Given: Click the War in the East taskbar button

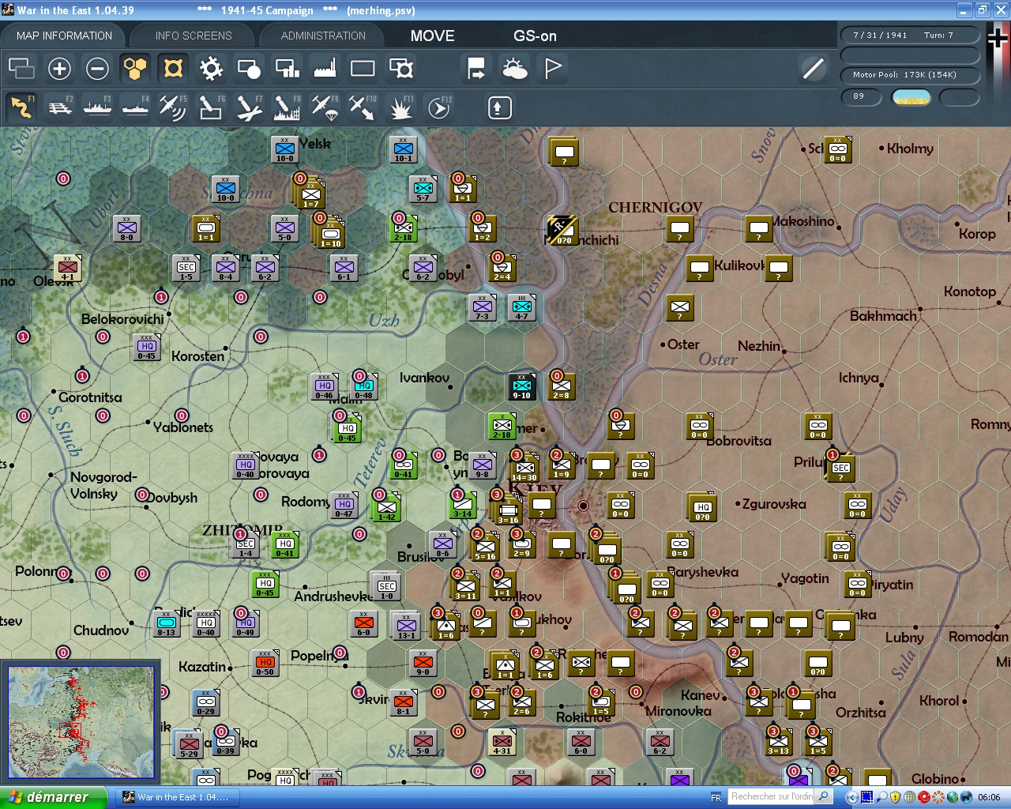Looking at the screenshot, I should tap(179, 797).
